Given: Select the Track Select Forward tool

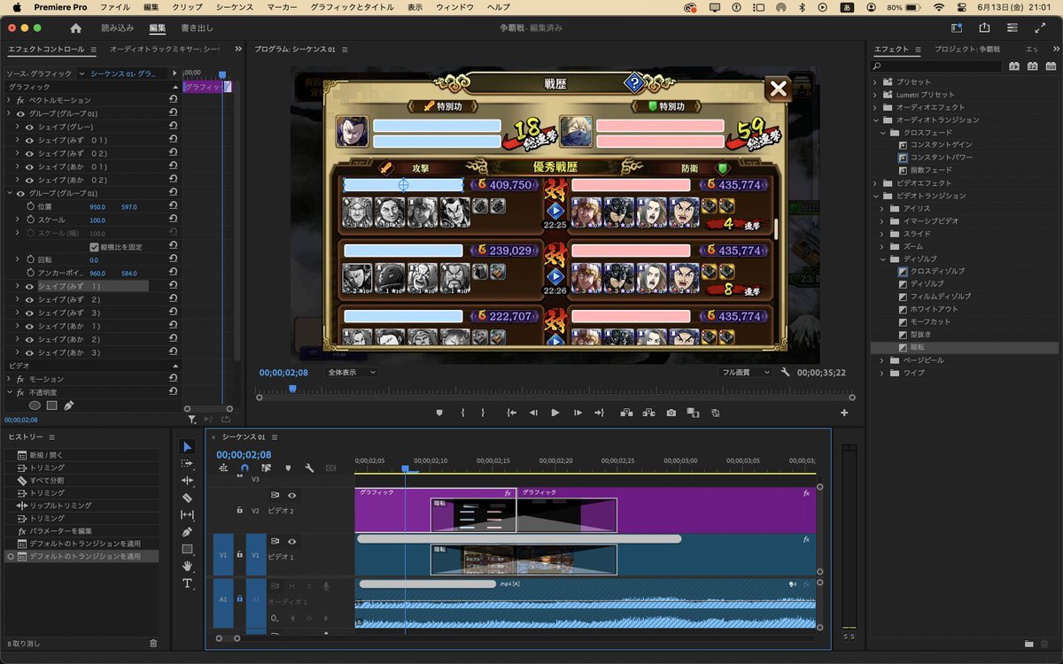Looking at the screenshot, I should point(187,463).
